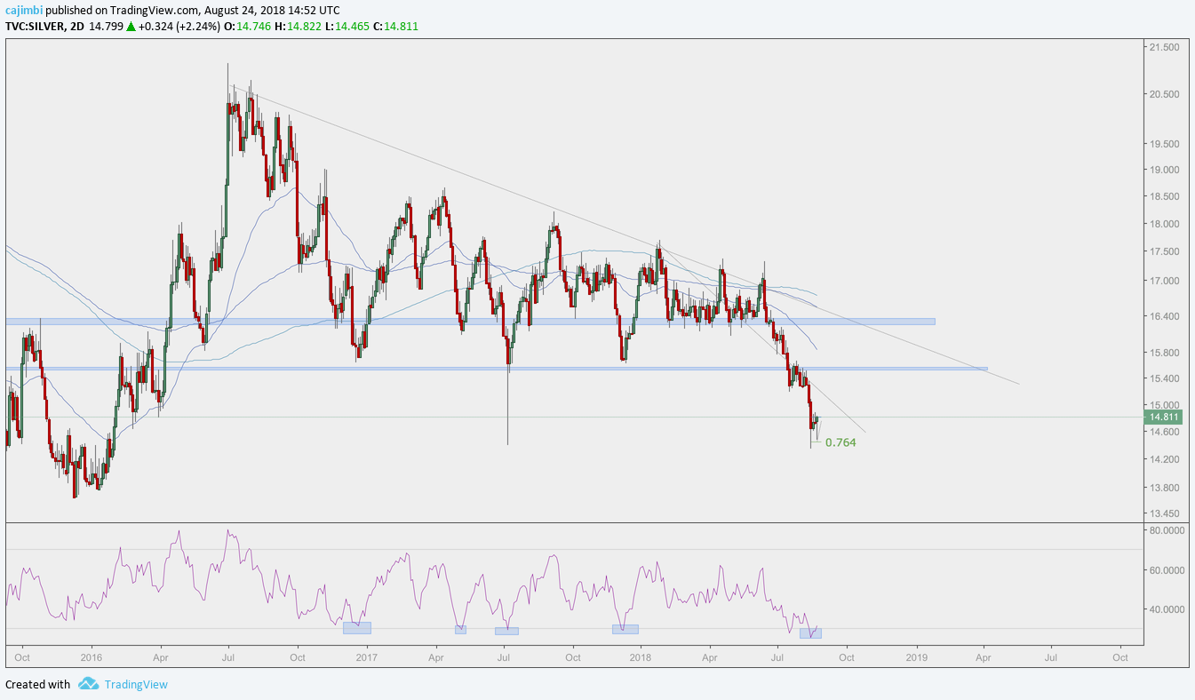This screenshot has height=700, width=1195.
Task: Click the 18.000 price axis label
Action: (x=1164, y=224)
